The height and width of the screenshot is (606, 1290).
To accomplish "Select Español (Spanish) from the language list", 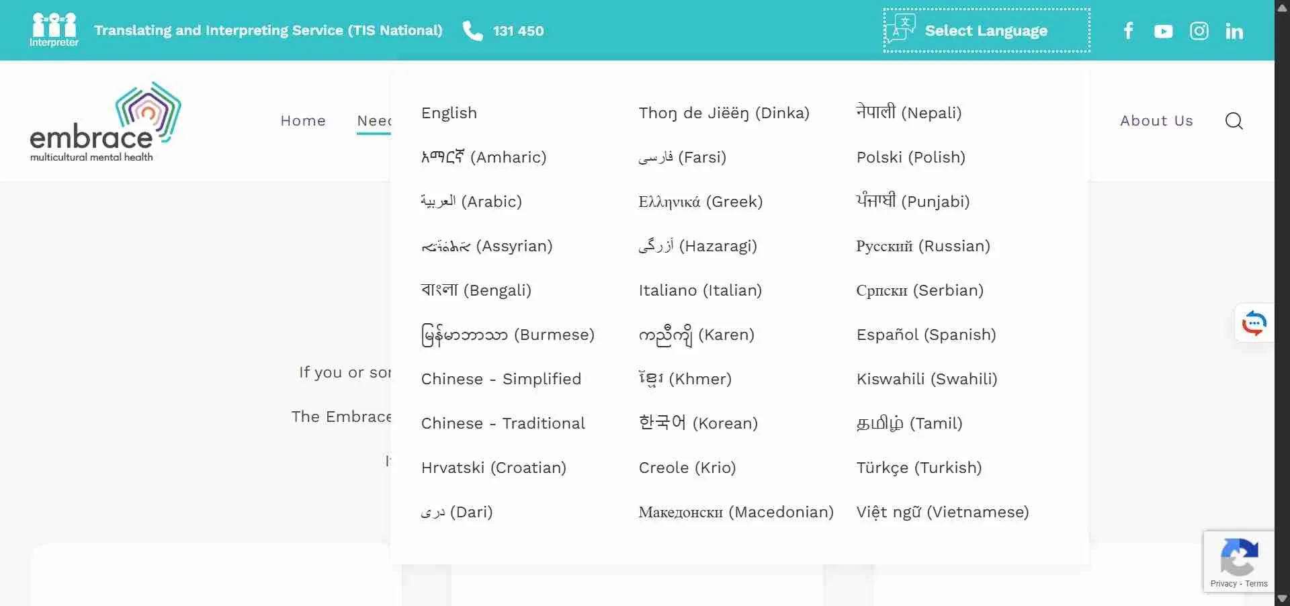I will click(925, 335).
